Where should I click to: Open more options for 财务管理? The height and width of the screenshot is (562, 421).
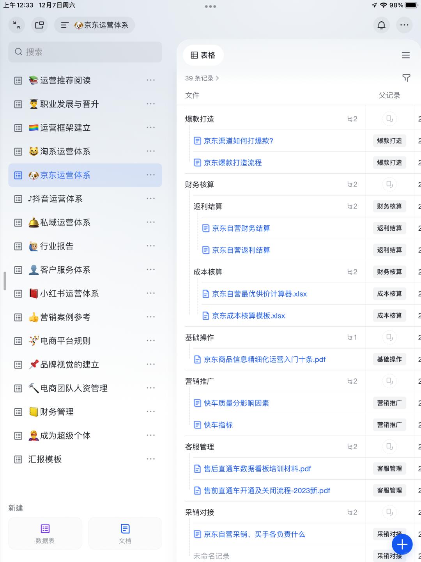point(151,412)
